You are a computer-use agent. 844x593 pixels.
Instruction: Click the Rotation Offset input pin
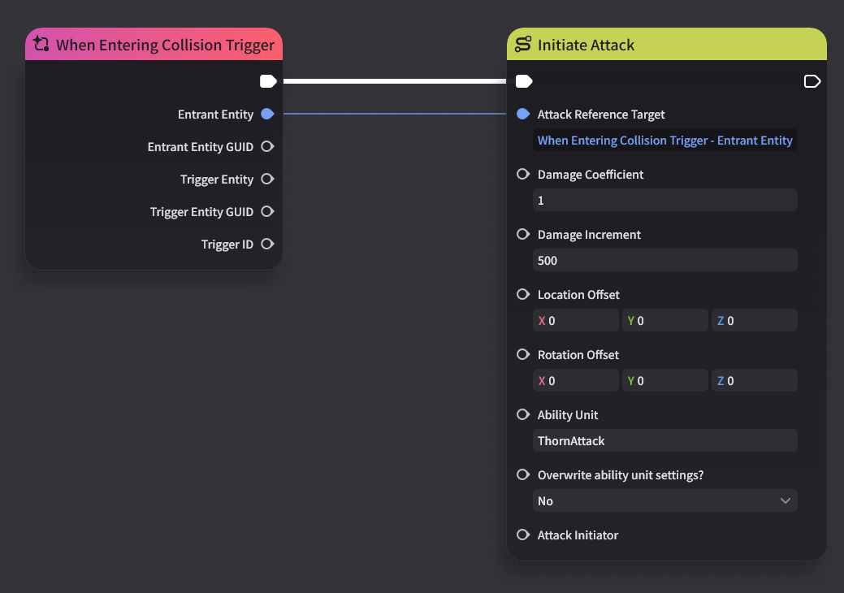522,354
